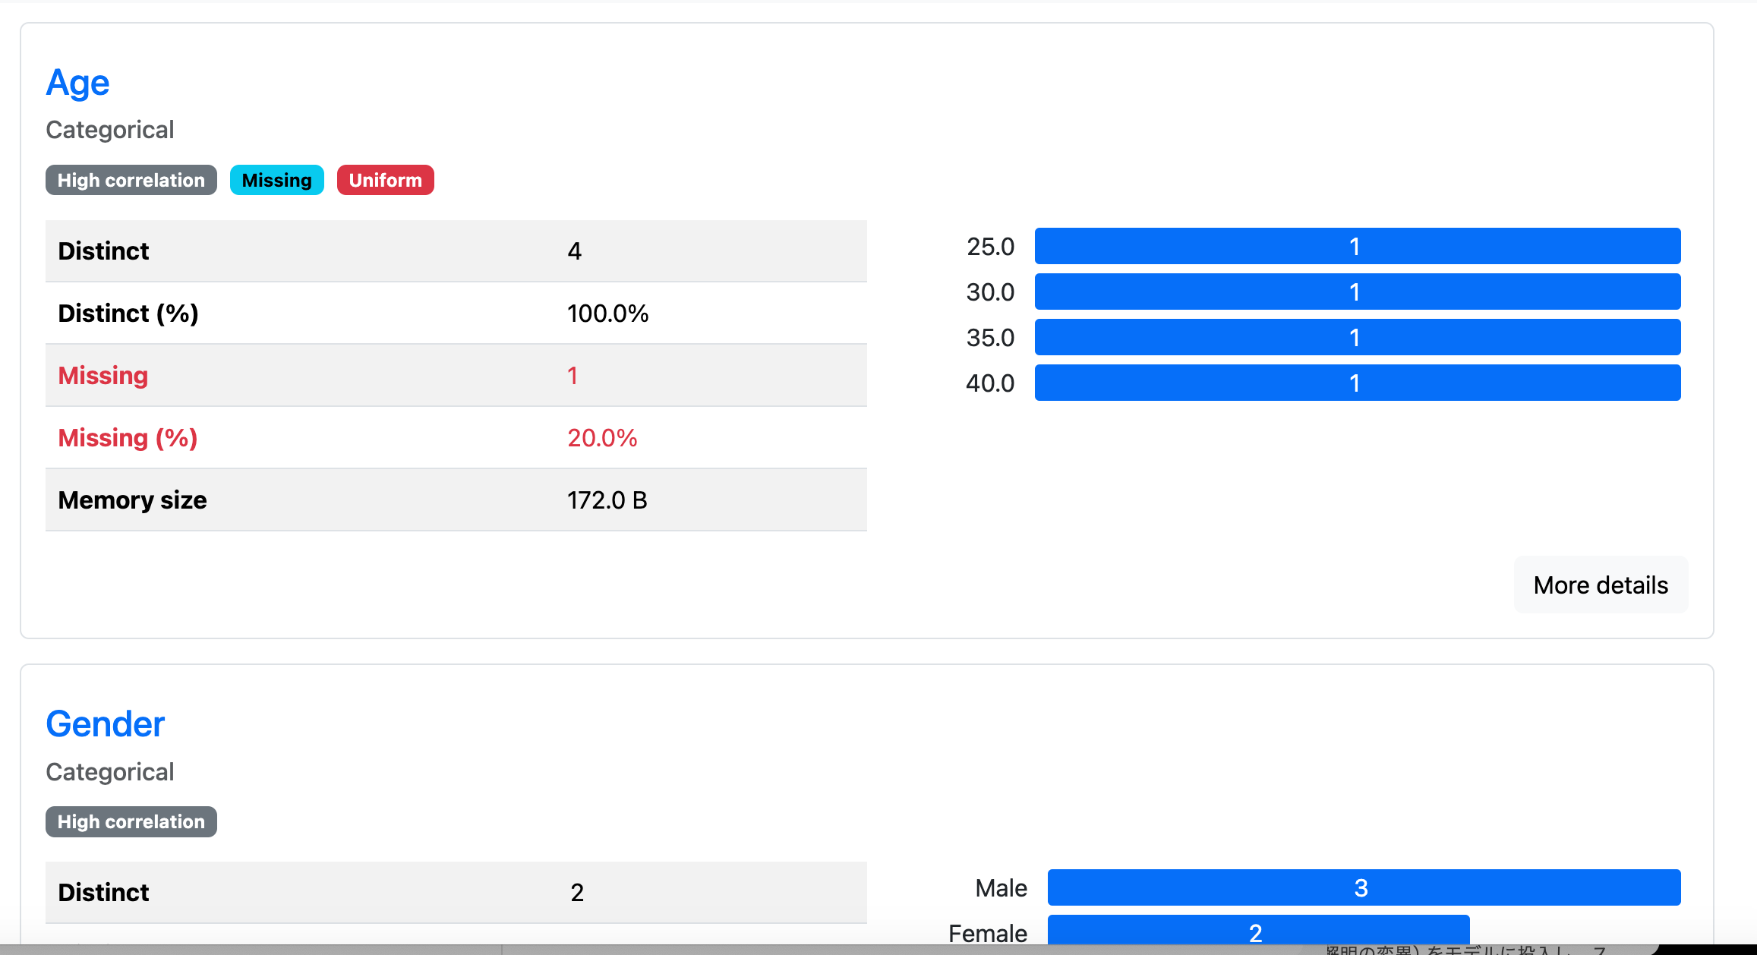Click More details for Age
The width and height of the screenshot is (1757, 955).
coord(1600,585)
